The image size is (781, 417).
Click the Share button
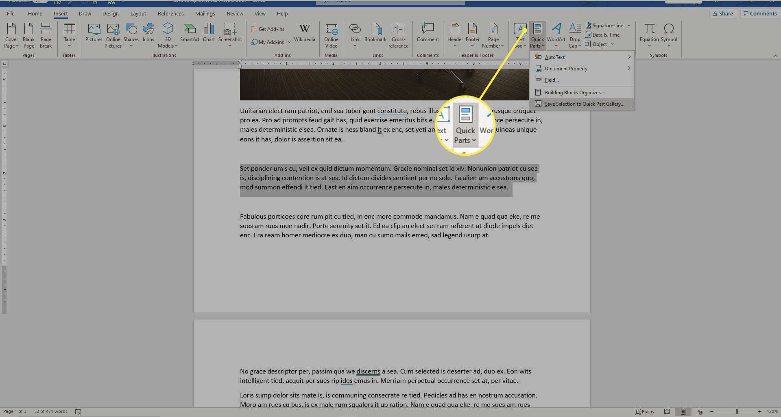(x=723, y=13)
